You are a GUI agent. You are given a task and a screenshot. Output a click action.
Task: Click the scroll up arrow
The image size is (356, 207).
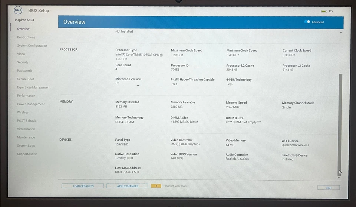(x=341, y=33)
